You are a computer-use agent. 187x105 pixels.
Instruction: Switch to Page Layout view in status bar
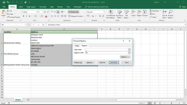155,103
